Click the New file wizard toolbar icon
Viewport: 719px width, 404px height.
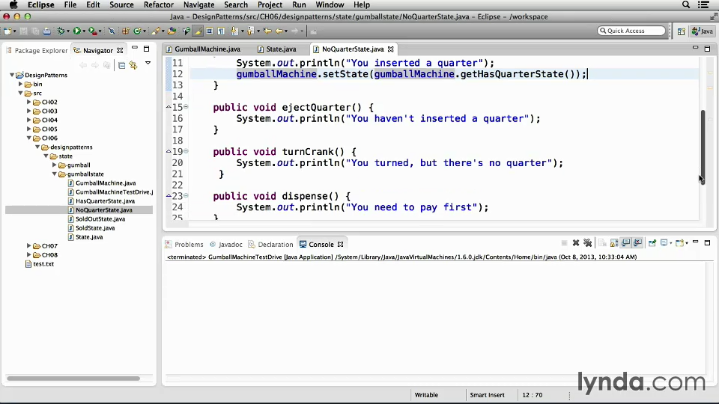click(7, 31)
